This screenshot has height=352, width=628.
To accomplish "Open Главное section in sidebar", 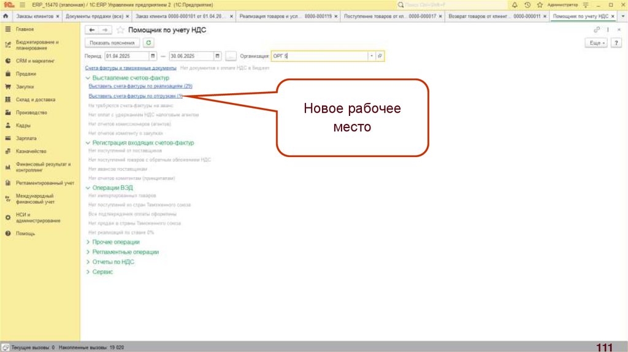I will [x=25, y=29].
